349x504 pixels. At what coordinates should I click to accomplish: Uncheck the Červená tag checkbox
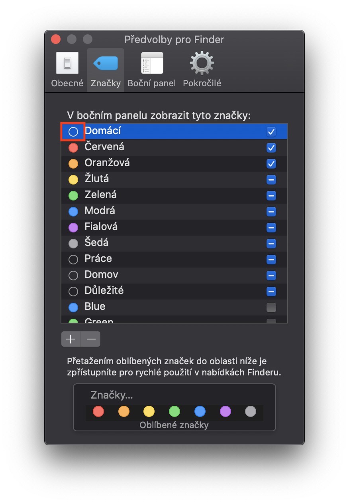(271, 148)
